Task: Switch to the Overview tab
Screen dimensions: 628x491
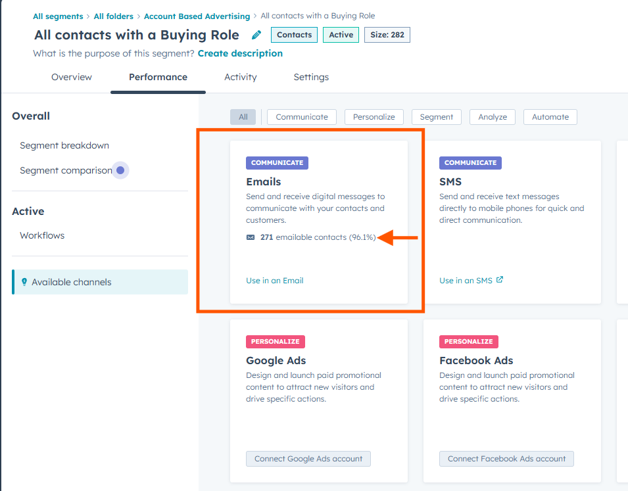Action: [x=71, y=77]
